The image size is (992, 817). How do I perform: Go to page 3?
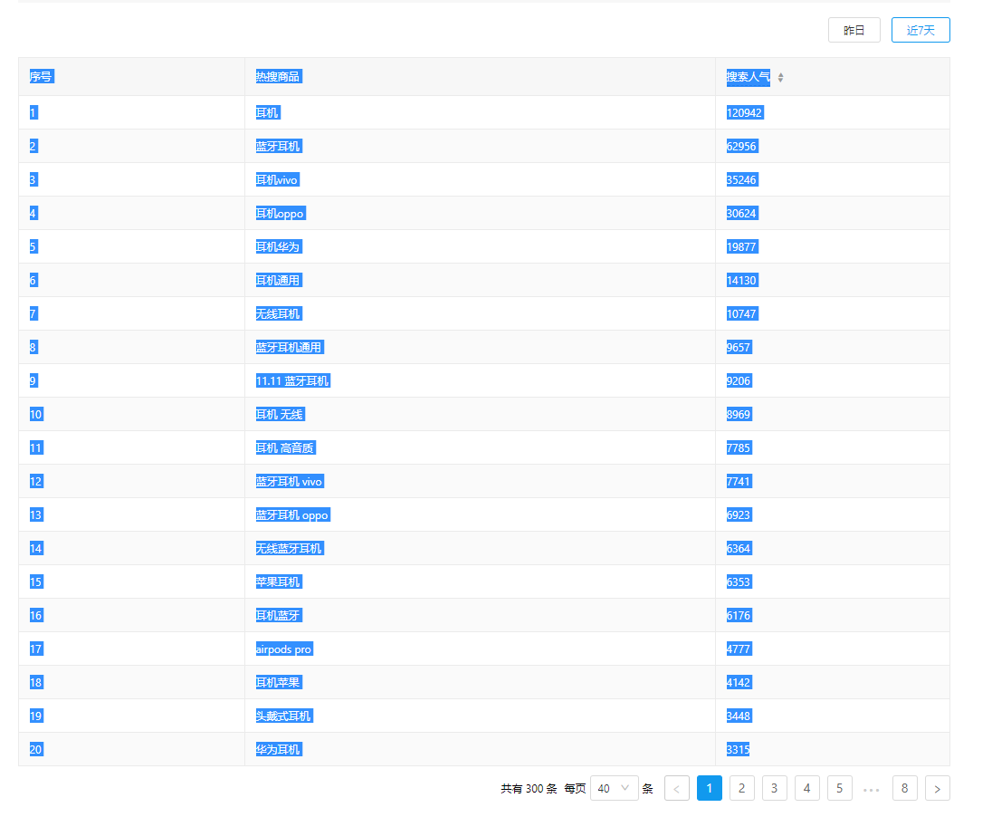[x=775, y=788]
